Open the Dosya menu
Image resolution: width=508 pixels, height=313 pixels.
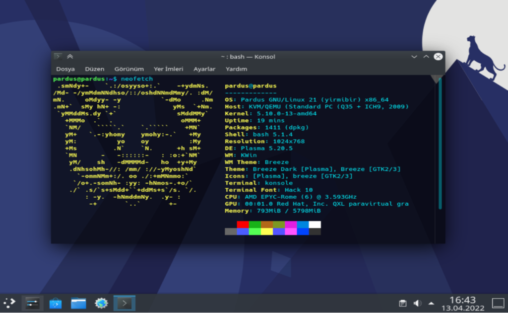point(65,69)
